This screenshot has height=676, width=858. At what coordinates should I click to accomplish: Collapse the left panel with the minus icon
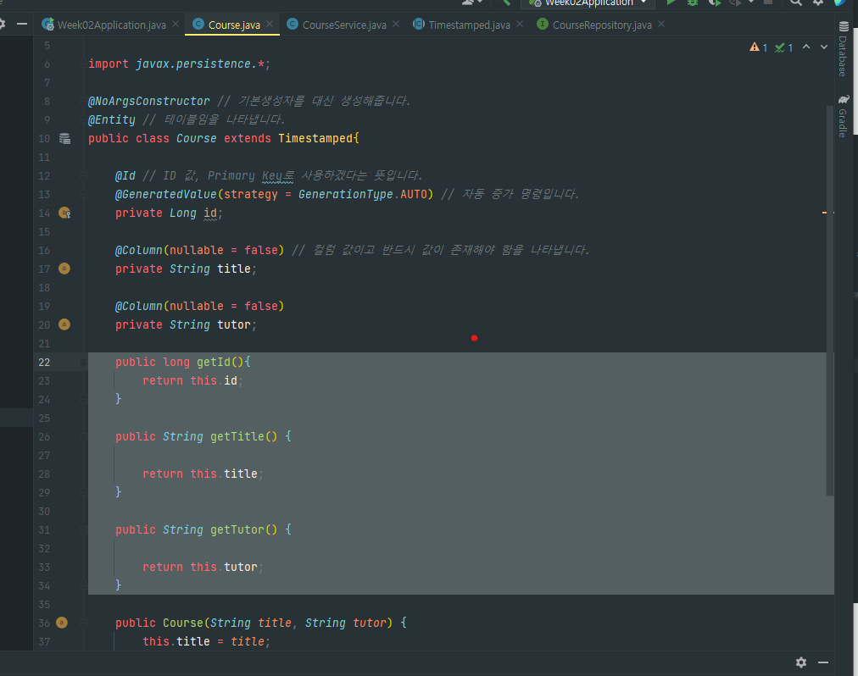click(x=22, y=24)
